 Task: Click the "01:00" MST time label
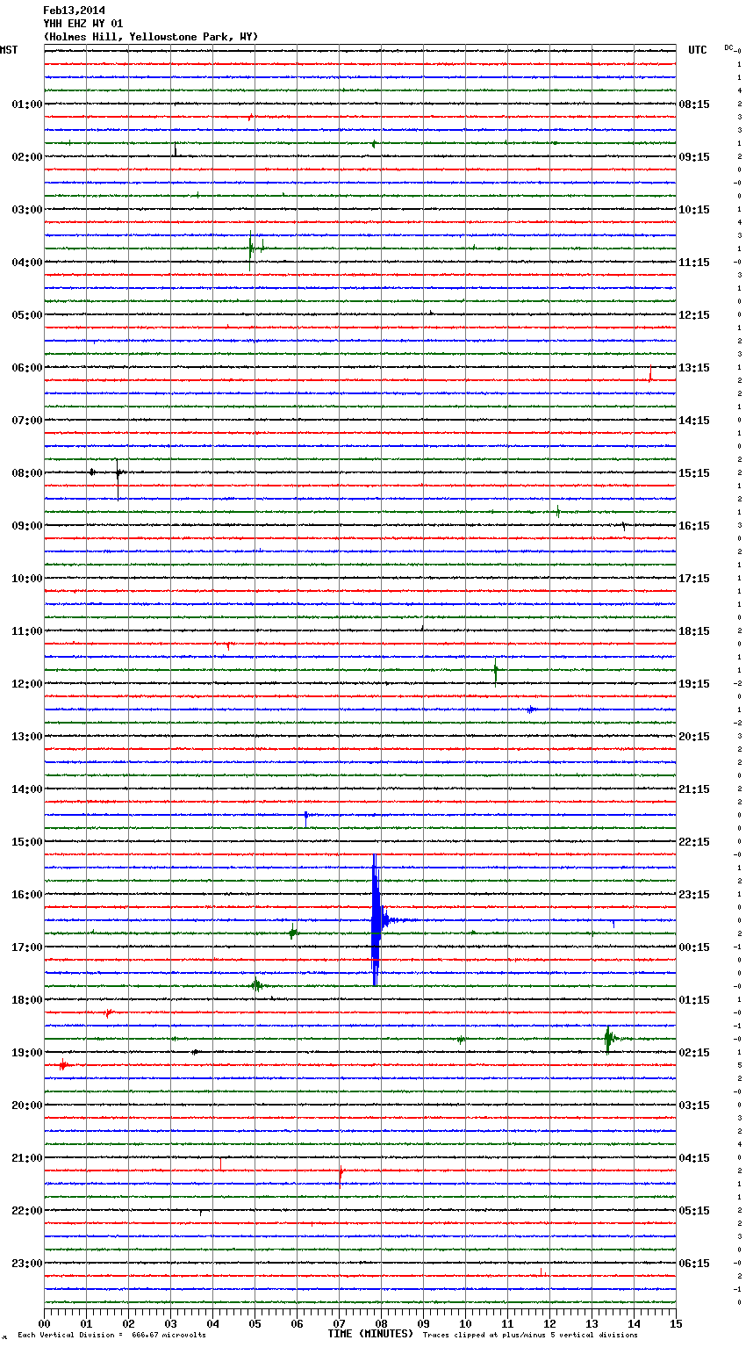pyautogui.click(x=26, y=104)
